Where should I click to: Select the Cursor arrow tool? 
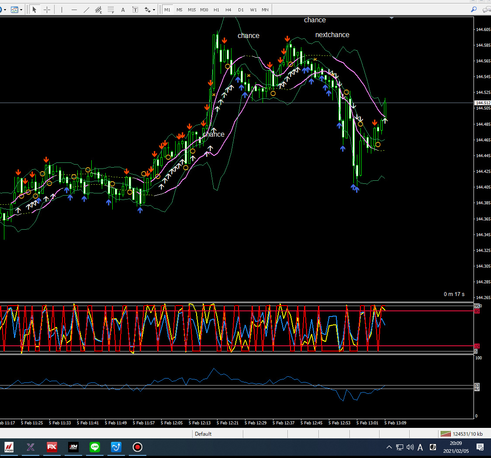click(35, 10)
